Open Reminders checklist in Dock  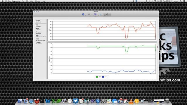(81, 101)
